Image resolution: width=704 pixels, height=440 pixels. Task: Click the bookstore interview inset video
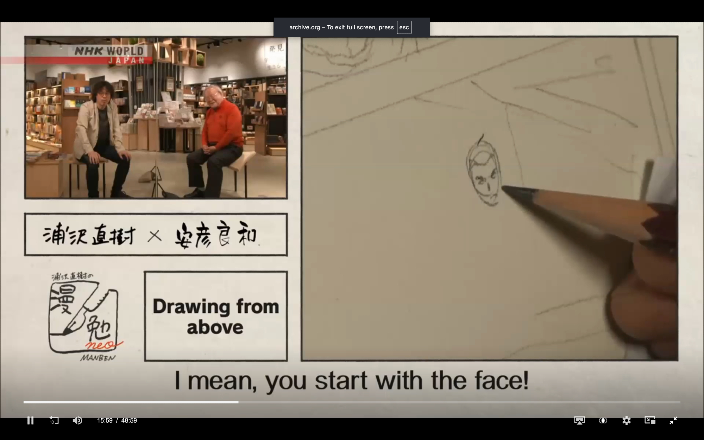pos(156,118)
